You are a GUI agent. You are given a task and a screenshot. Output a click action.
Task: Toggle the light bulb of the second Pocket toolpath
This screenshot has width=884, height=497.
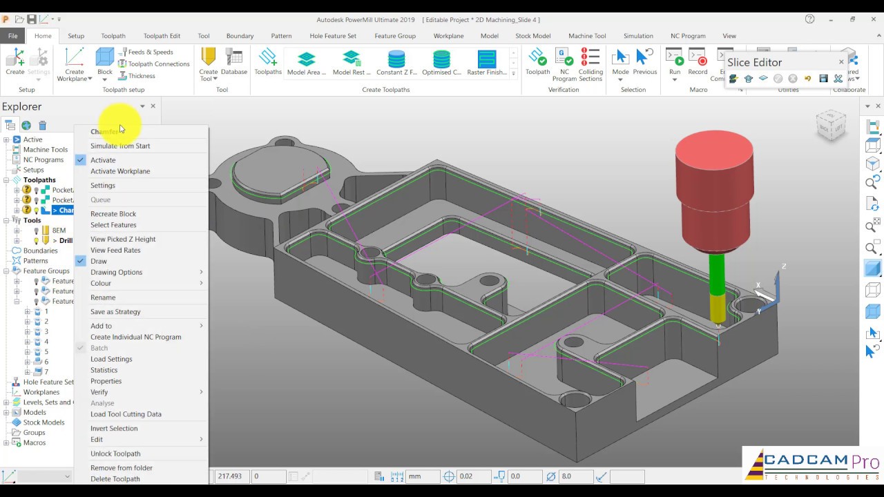[37, 200]
